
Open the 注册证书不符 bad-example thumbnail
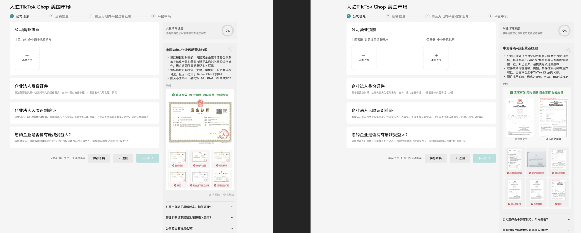click(x=515, y=162)
